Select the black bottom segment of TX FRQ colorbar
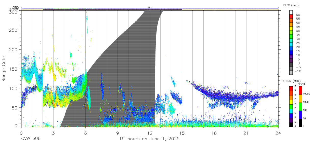The height and width of the screenshot is (144, 313). click(x=291, y=125)
